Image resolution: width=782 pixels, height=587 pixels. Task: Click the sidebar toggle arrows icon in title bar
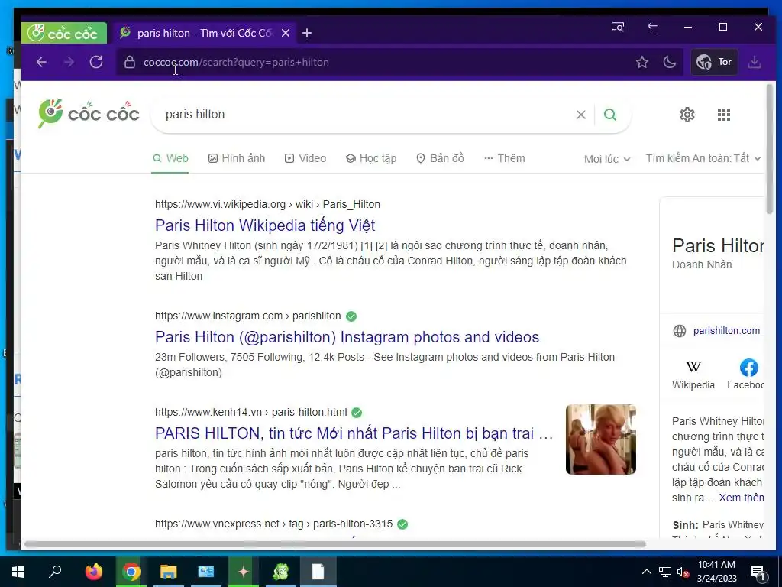pyautogui.click(x=653, y=27)
